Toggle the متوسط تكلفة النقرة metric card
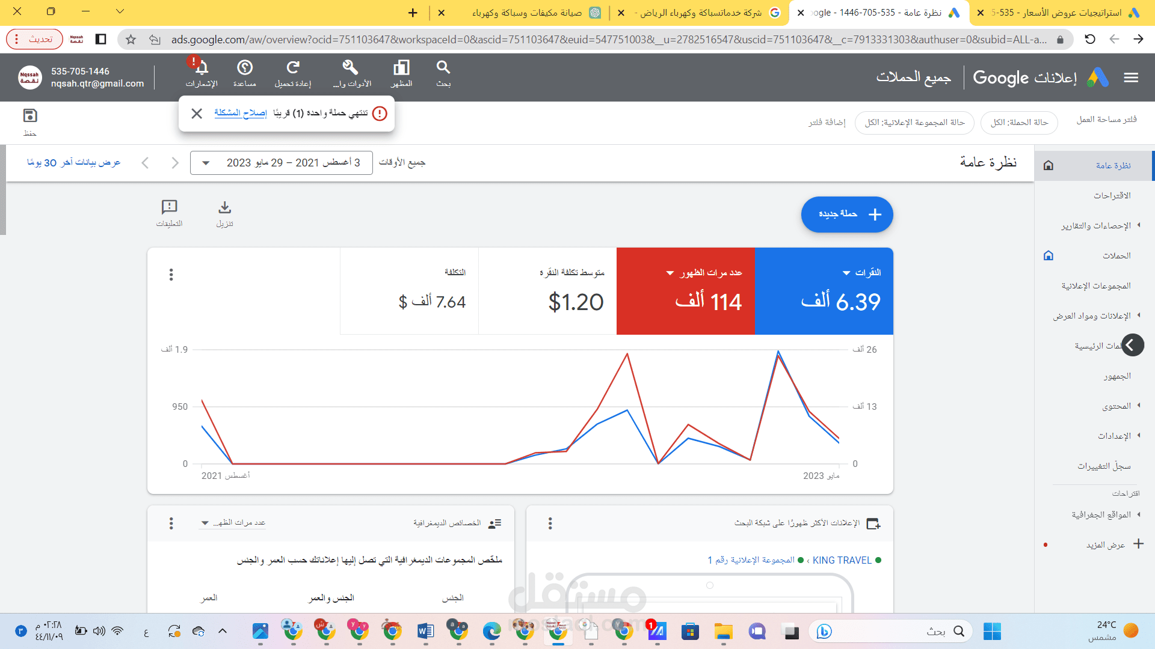Screen dimensions: 1155x649 point(547,290)
